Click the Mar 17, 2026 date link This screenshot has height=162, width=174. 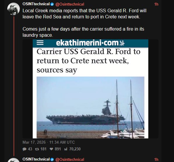click(34, 142)
